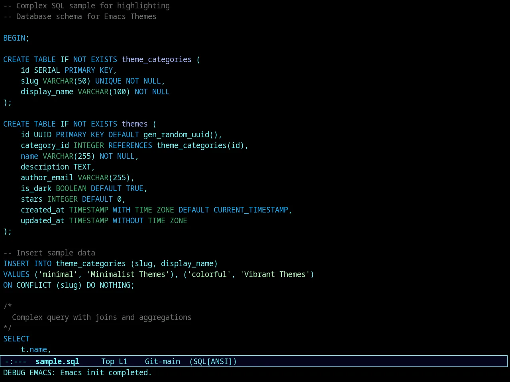The width and height of the screenshot is (510, 382).
Task: Click the 'Complex SQL sample for highlighting' comment
Action: click(x=86, y=6)
